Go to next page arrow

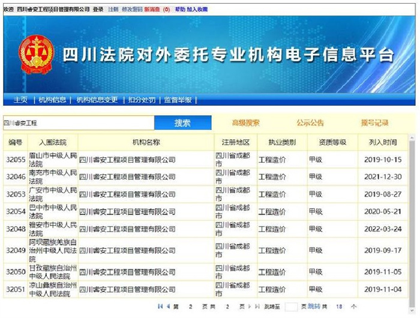point(250,306)
